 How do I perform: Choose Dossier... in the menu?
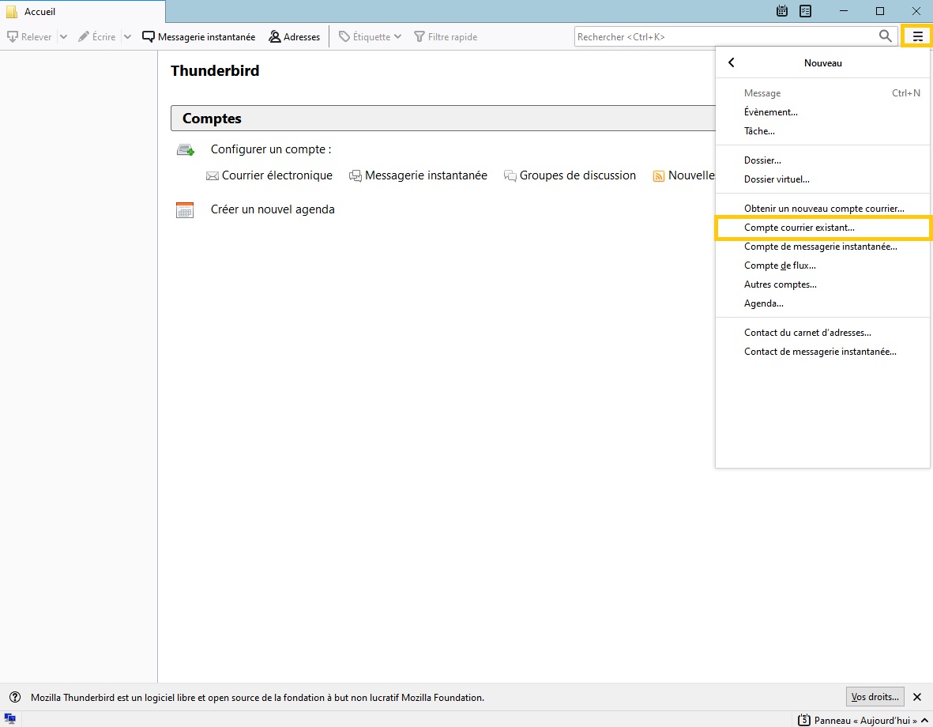point(823,160)
